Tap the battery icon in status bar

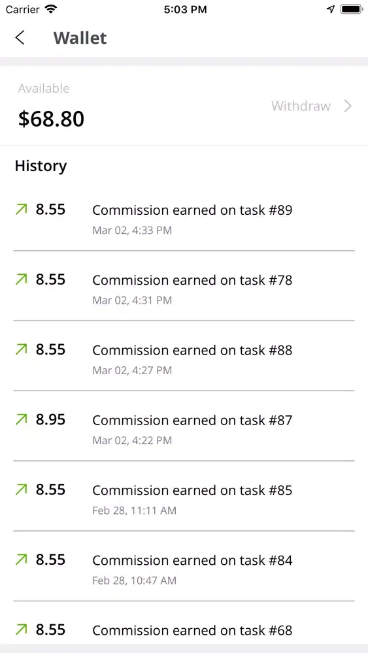click(x=351, y=9)
